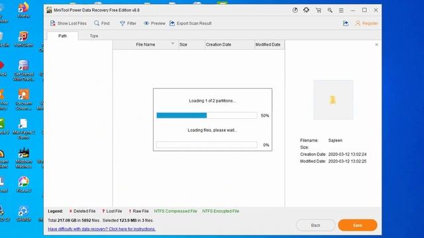Click the folder preview thumbnail
Screen dimensions: 424x238
coord(333,100)
